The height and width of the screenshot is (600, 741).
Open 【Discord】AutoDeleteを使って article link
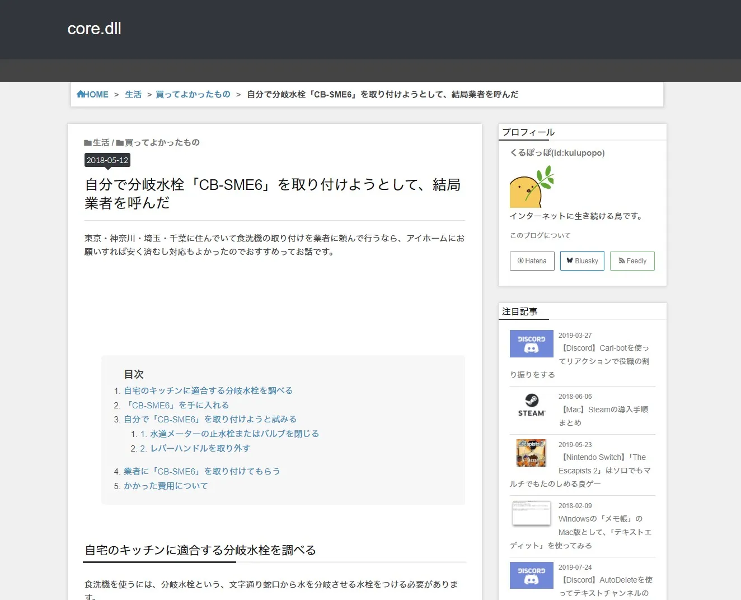[606, 587]
